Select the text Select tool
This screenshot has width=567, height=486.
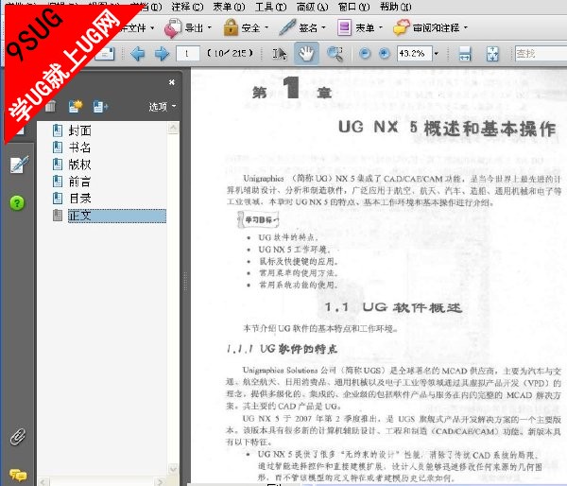pos(279,54)
